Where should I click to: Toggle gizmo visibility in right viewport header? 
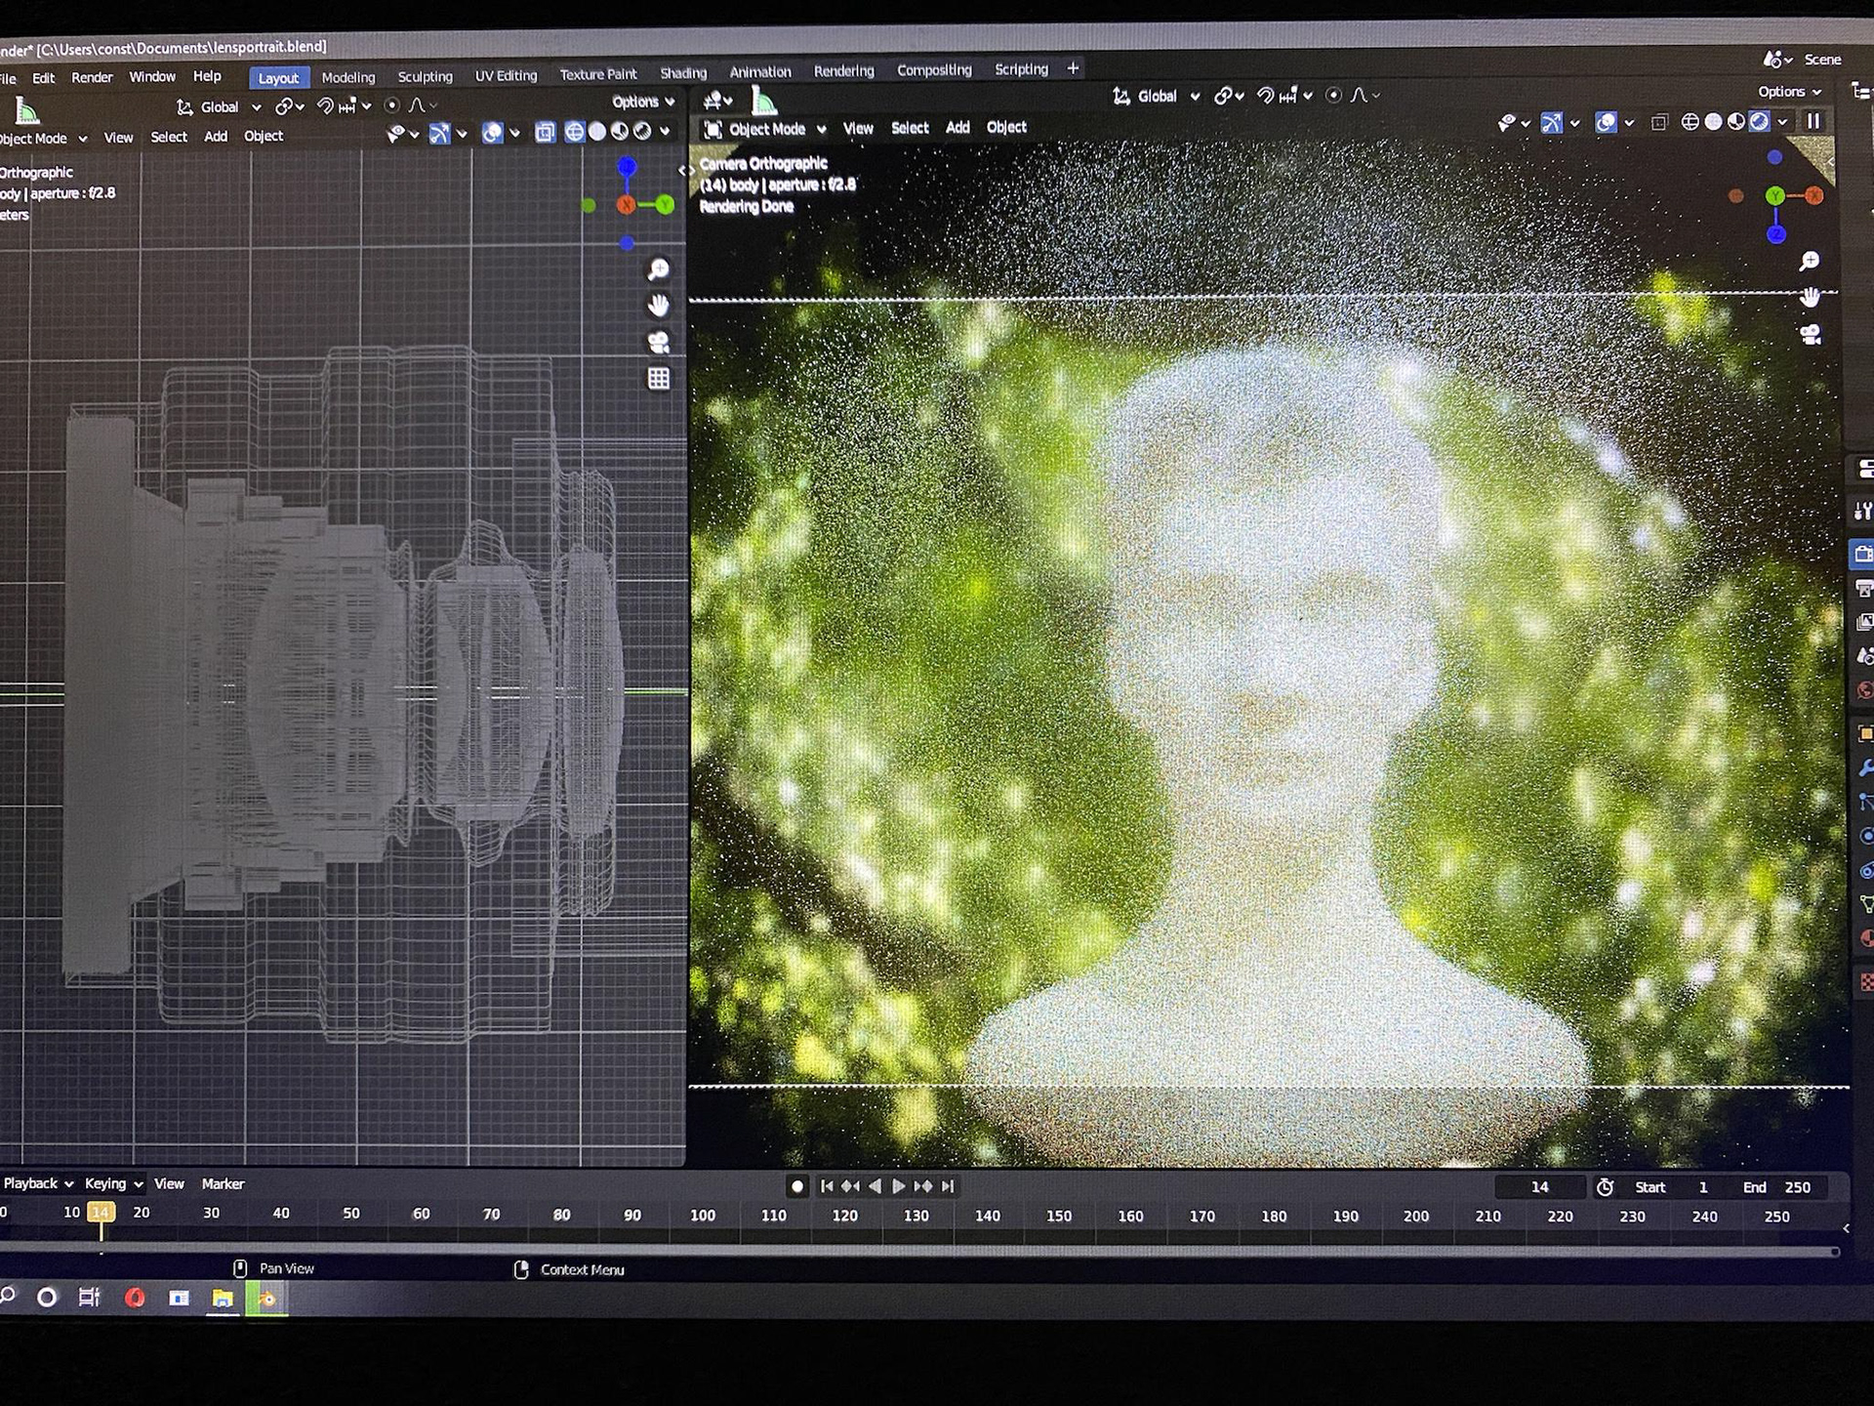pos(1551,122)
